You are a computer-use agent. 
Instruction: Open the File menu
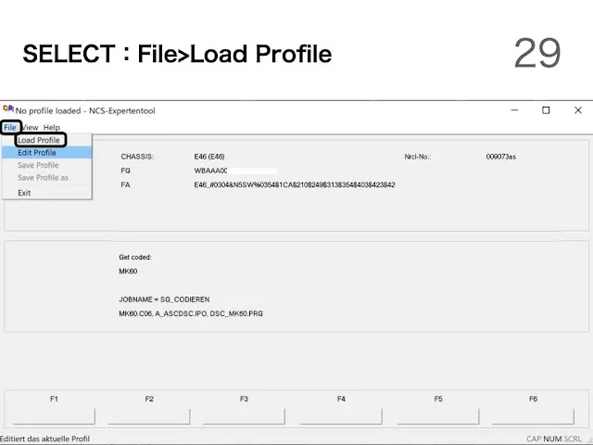point(10,128)
